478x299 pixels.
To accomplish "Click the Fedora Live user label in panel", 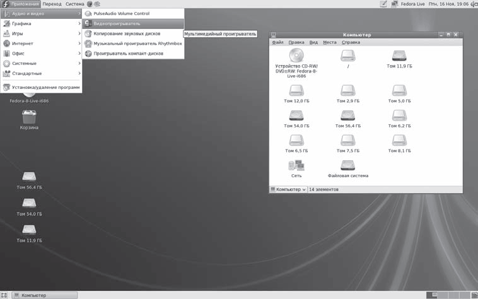I will point(411,4).
